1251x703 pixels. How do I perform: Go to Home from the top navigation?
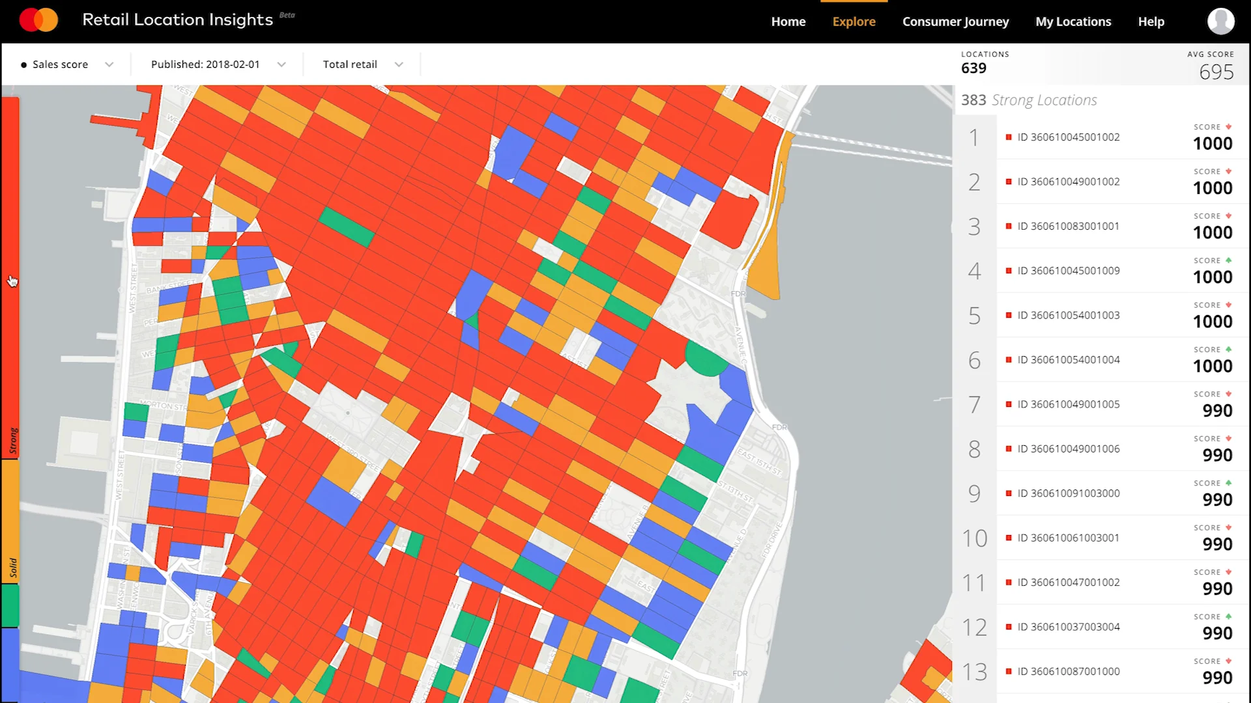pyautogui.click(x=788, y=21)
